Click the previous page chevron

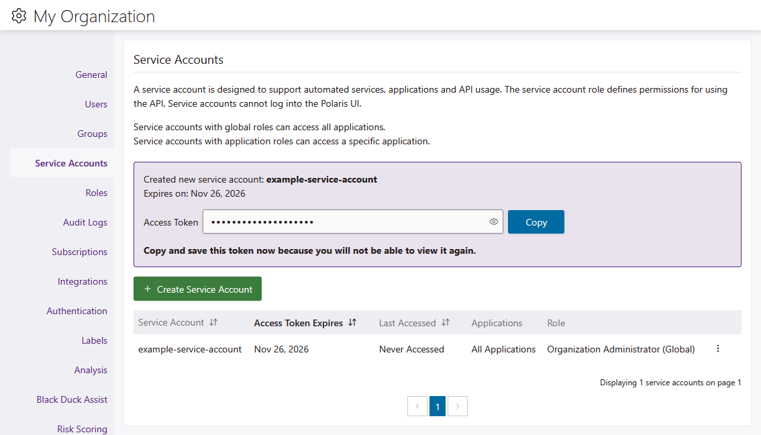point(417,406)
